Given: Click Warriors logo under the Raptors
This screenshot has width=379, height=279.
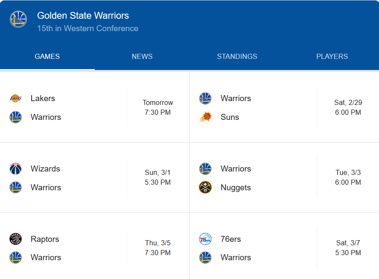Looking at the screenshot, I should [x=15, y=258].
